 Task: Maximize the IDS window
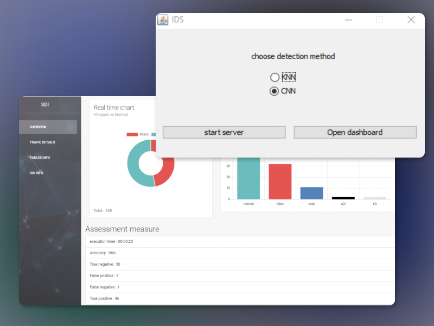tap(379, 20)
